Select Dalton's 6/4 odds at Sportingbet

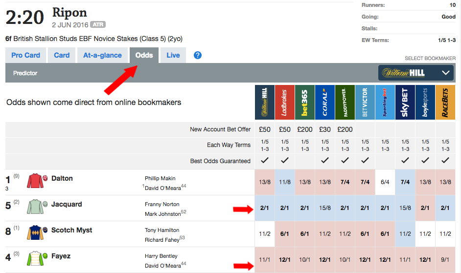click(x=385, y=182)
